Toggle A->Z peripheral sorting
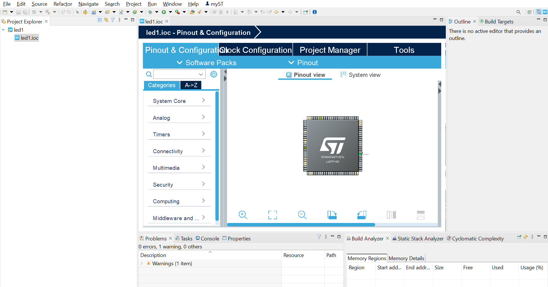Viewport: 548px width, 287px height. [191, 85]
